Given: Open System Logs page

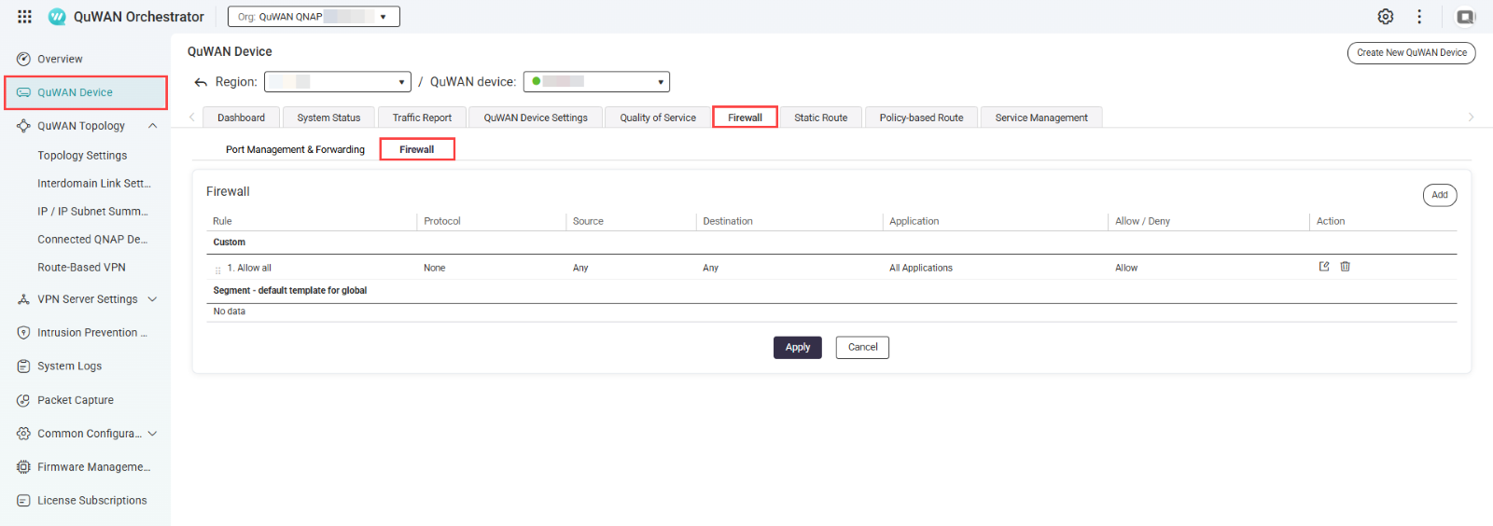Looking at the screenshot, I should pos(69,367).
